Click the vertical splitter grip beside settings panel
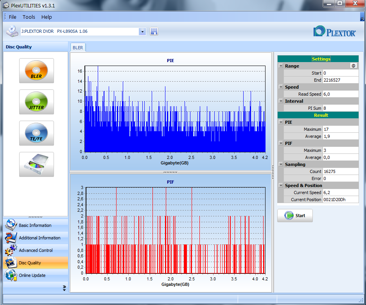This screenshot has width=366, height=305. [x=273, y=172]
